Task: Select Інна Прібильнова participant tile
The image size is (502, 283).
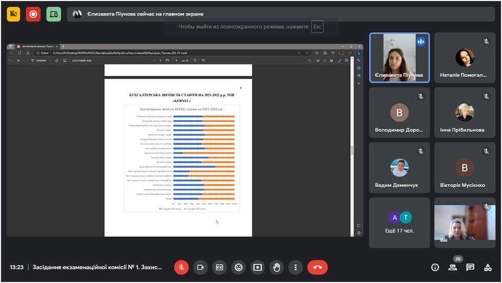Action: pos(465,113)
